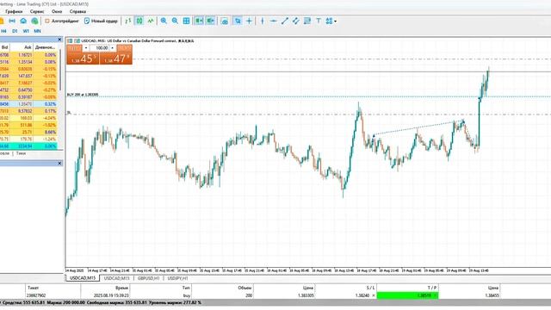The image size is (551, 310).
Task: Tile chart windows with grid icon
Action: 186,21
